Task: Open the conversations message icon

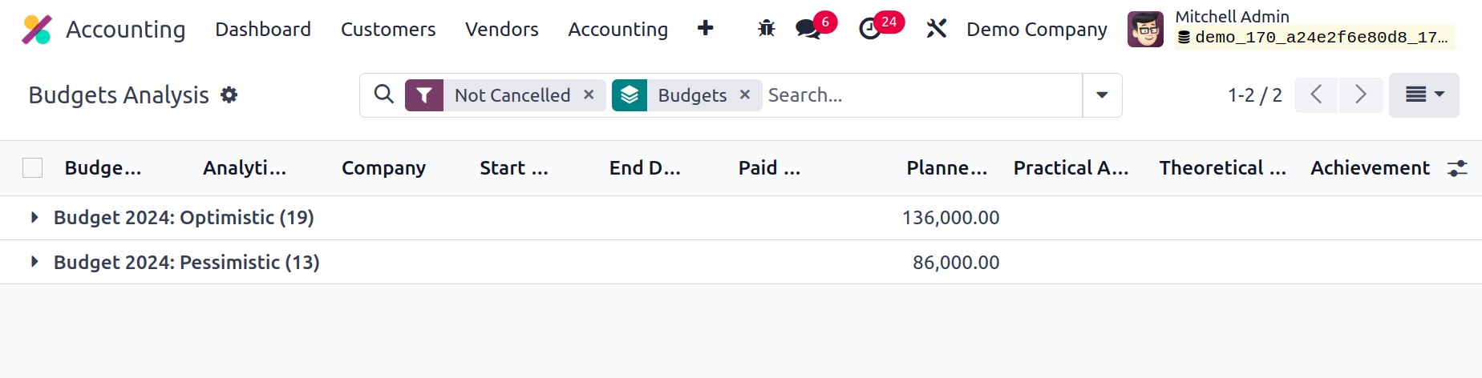Action: click(x=808, y=29)
